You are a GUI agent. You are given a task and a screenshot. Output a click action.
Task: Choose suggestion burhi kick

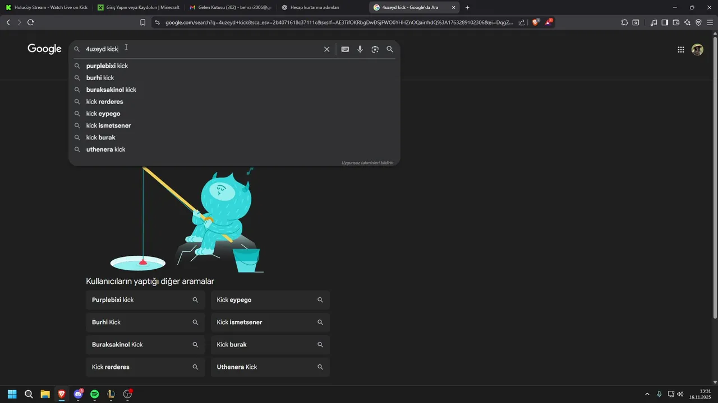coord(234,78)
